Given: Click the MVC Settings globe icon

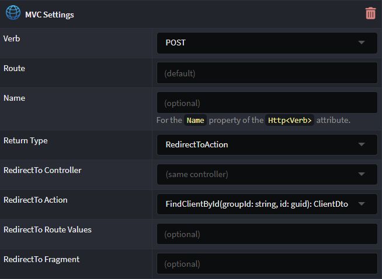Looking at the screenshot, I should pos(13,13).
